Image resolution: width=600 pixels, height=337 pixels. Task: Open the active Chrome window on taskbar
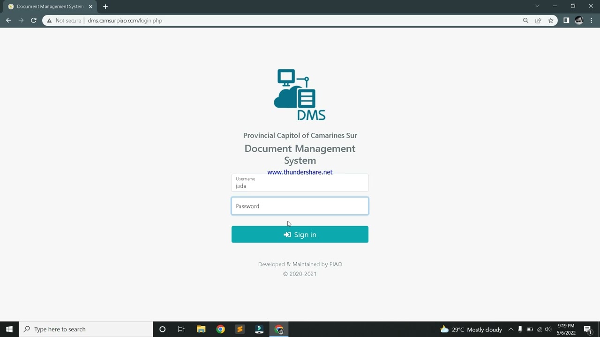coord(279,330)
